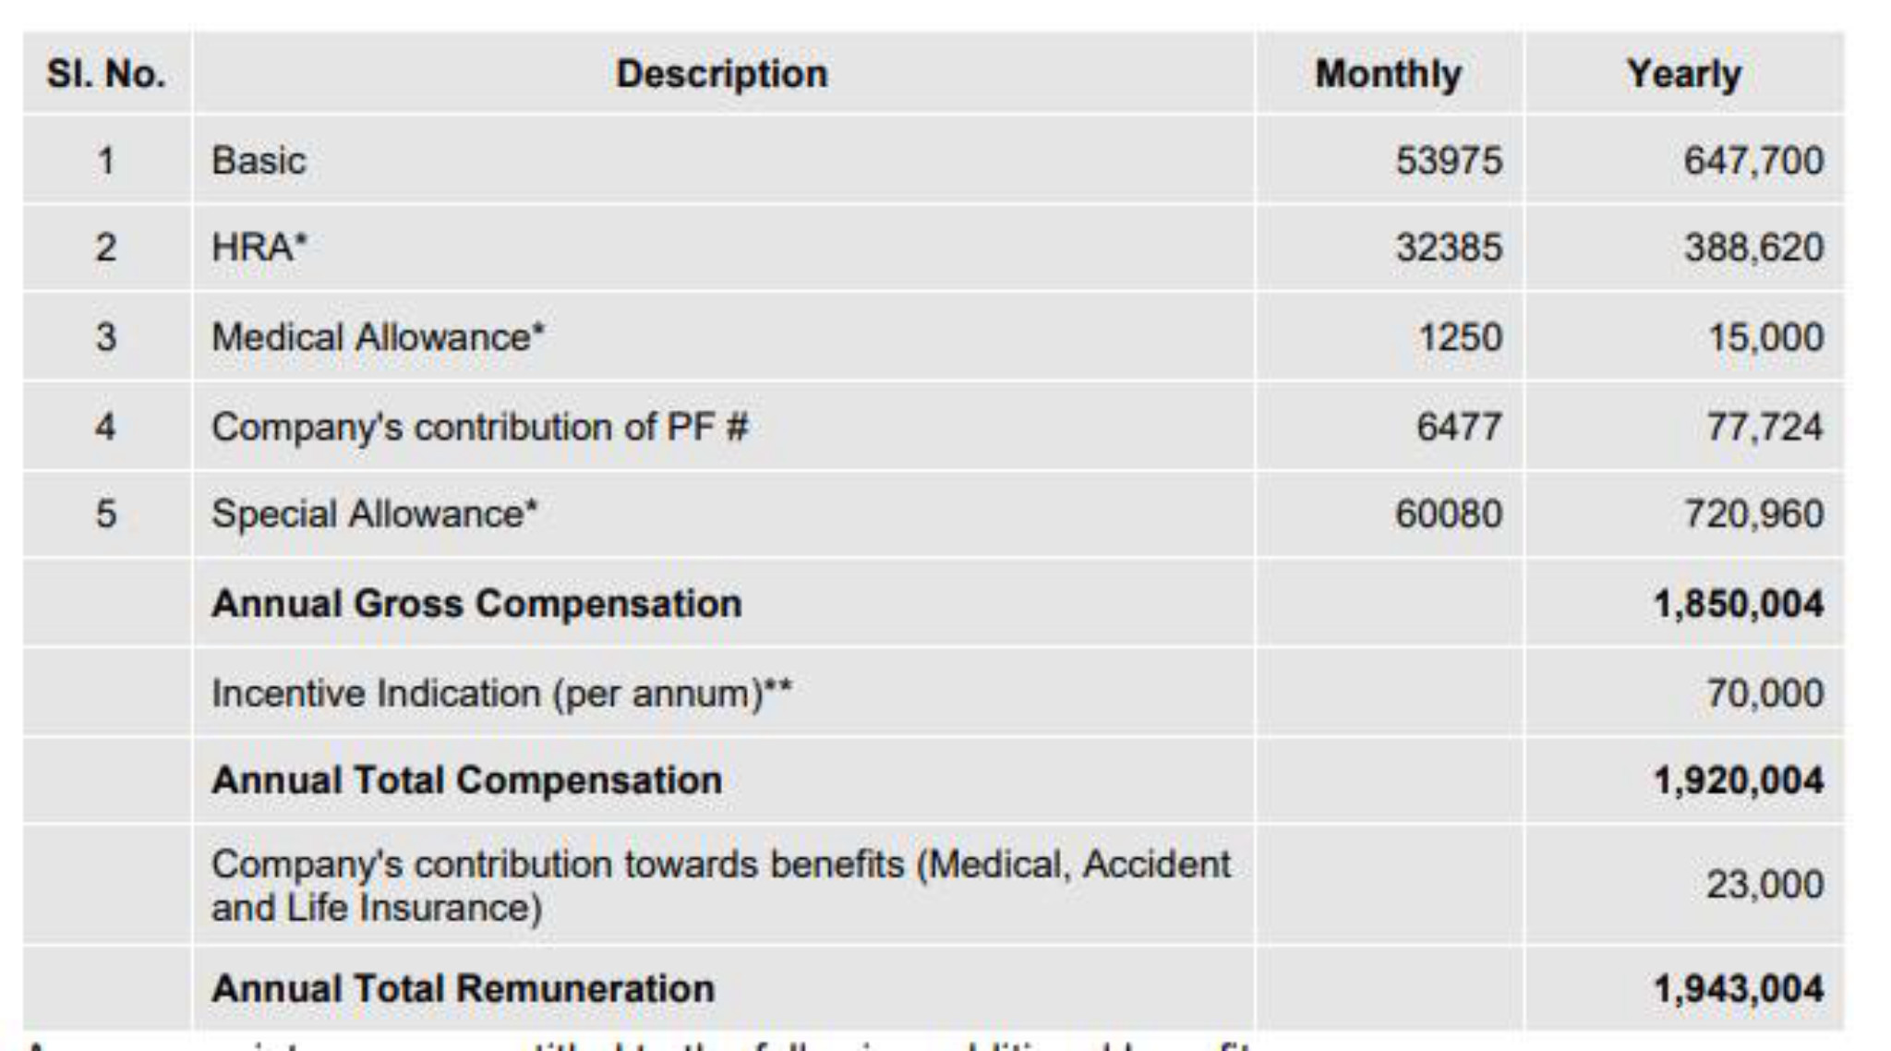
Task: Select the yearly PF value 77,724
Action: [x=1765, y=427]
